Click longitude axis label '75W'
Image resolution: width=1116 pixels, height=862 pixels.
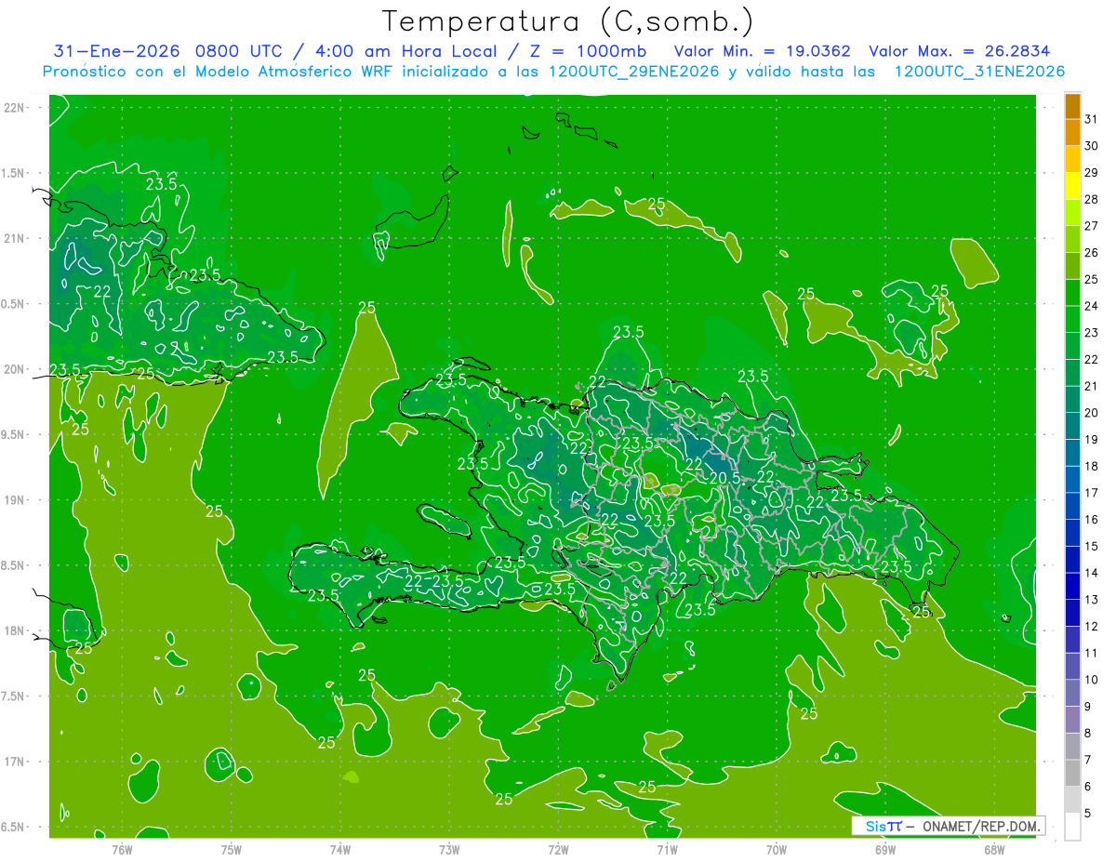click(232, 849)
